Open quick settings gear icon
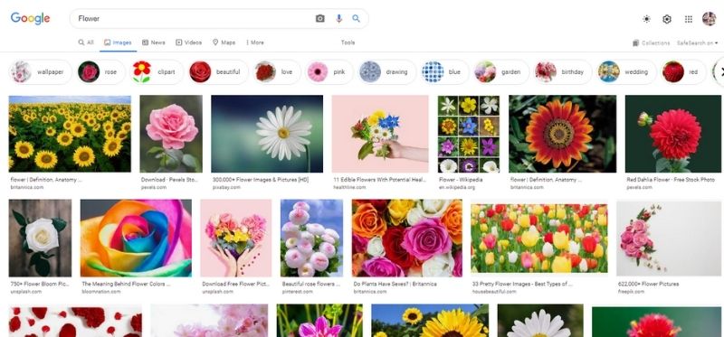The width and height of the screenshot is (724, 337). click(667, 19)
